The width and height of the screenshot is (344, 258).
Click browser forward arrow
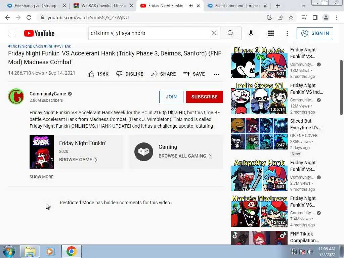click(18, 17)
